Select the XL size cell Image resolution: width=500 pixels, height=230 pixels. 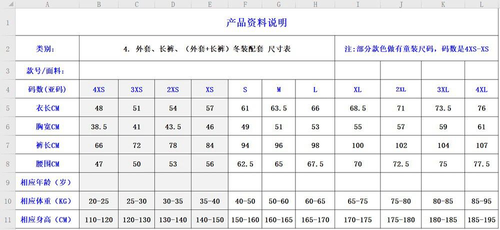click(x=357, y=89)
